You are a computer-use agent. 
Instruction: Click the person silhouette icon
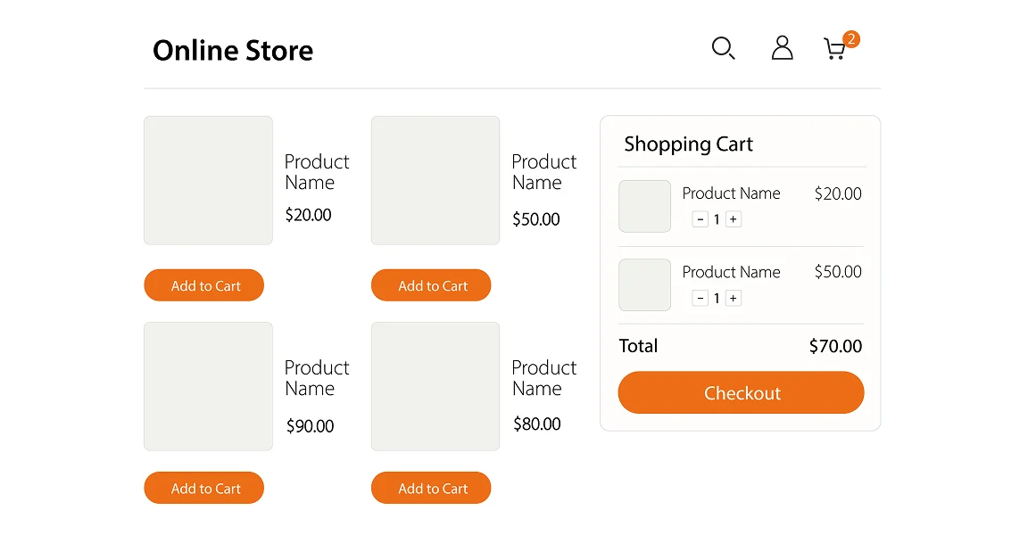tap(782, 49)
